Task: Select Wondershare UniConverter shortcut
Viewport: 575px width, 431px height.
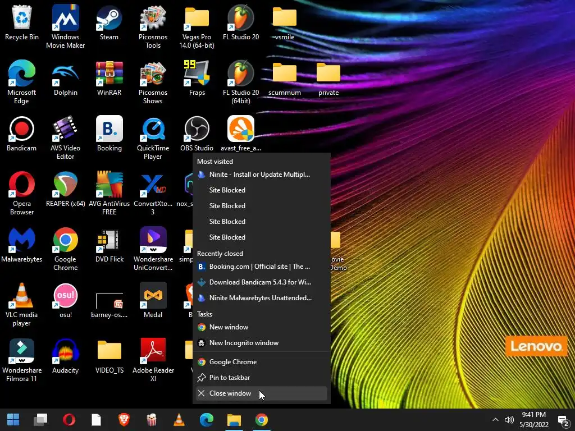Action: tap(153, 249)
